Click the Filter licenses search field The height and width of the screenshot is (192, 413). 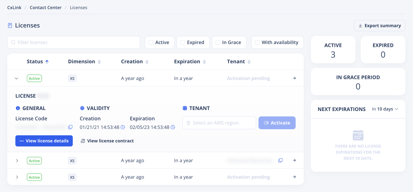point(74,43)
